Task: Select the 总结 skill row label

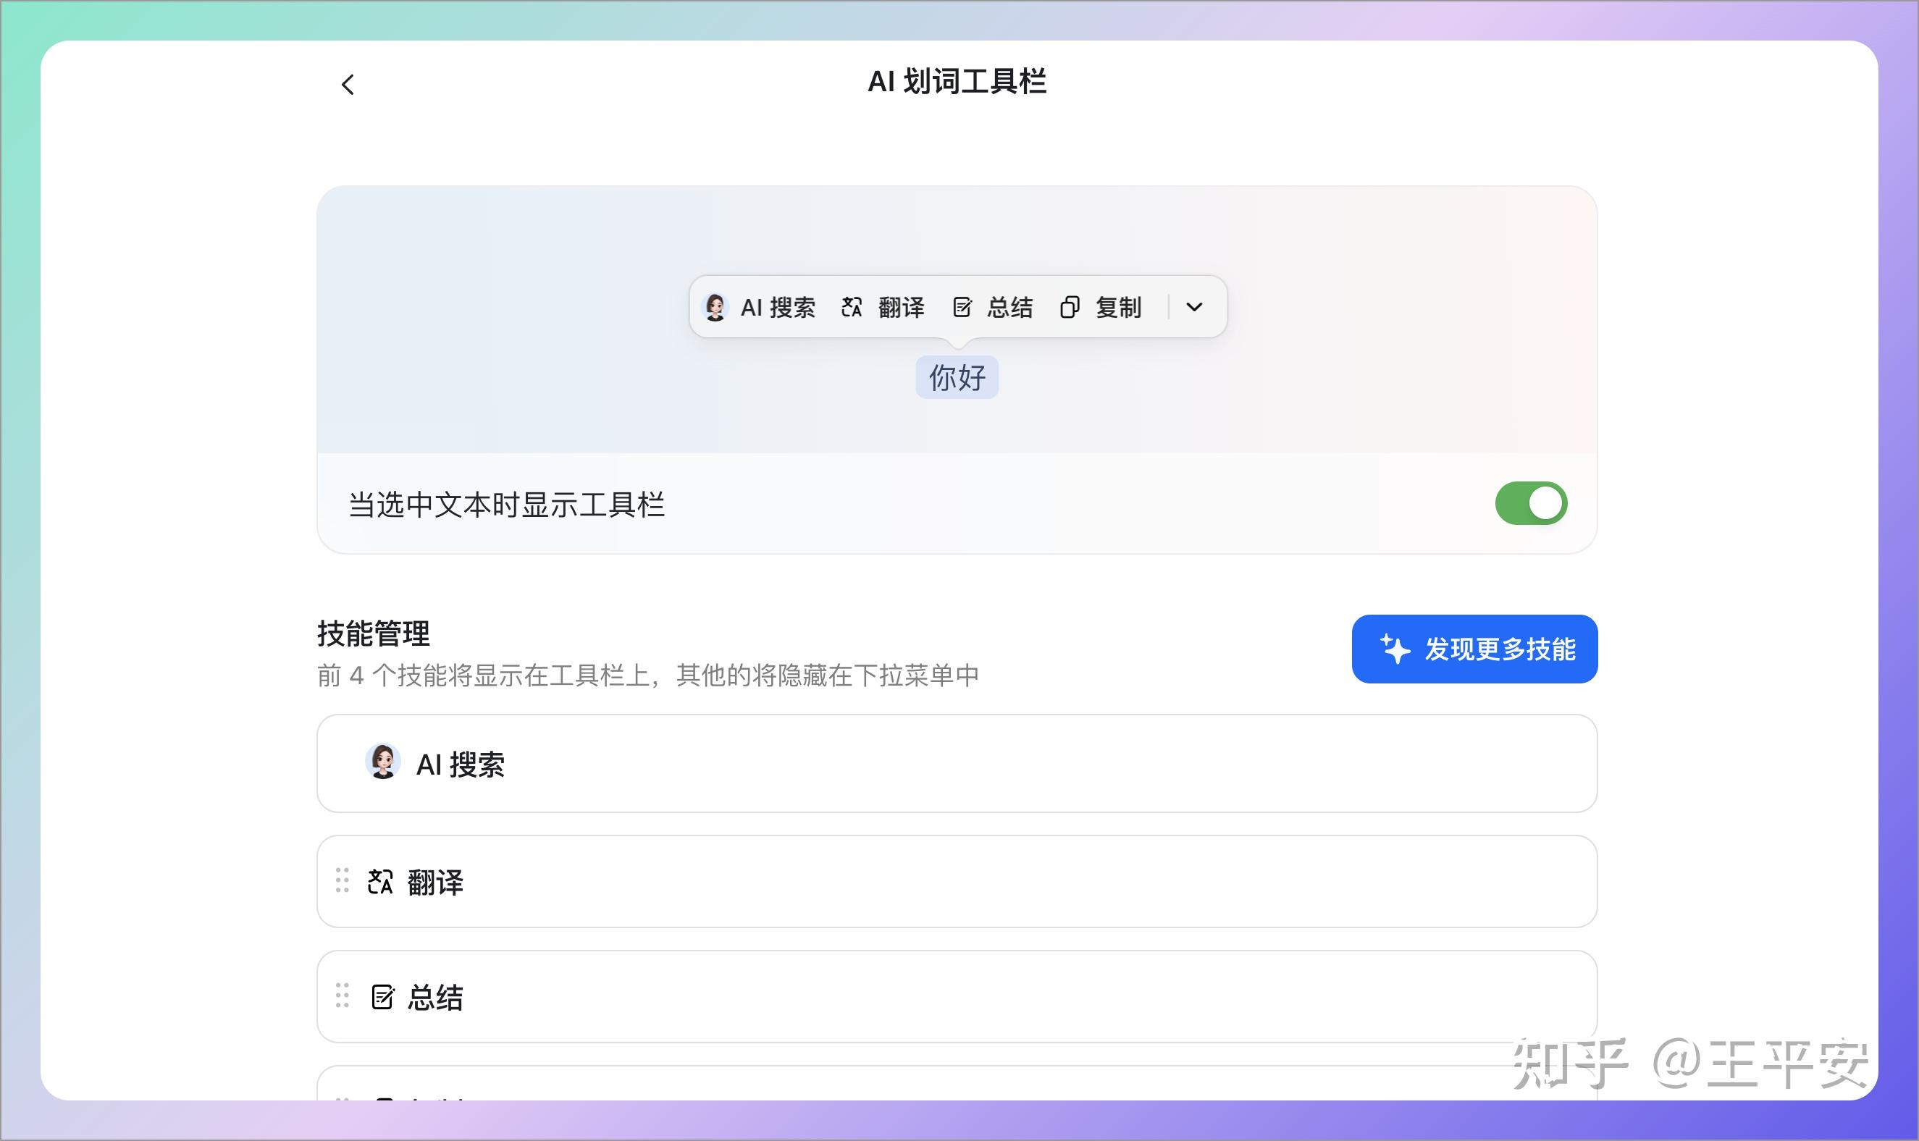Action: pyautogui.click(x=435, y=998)
